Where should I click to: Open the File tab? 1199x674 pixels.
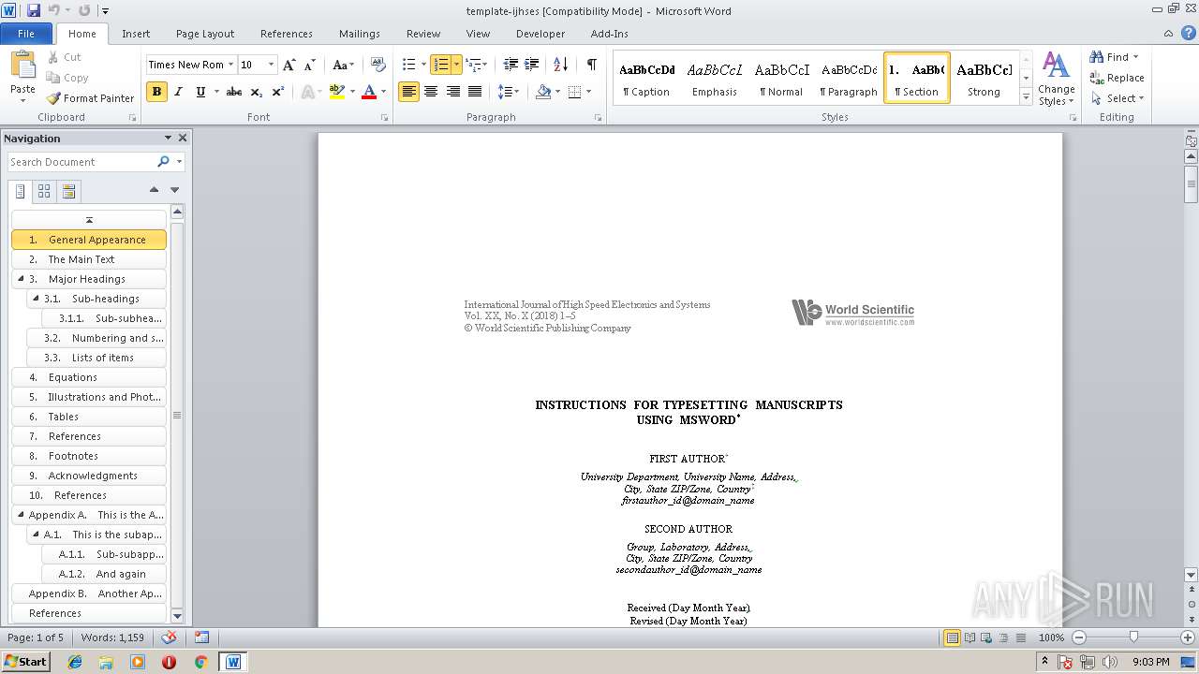point(26,34)
